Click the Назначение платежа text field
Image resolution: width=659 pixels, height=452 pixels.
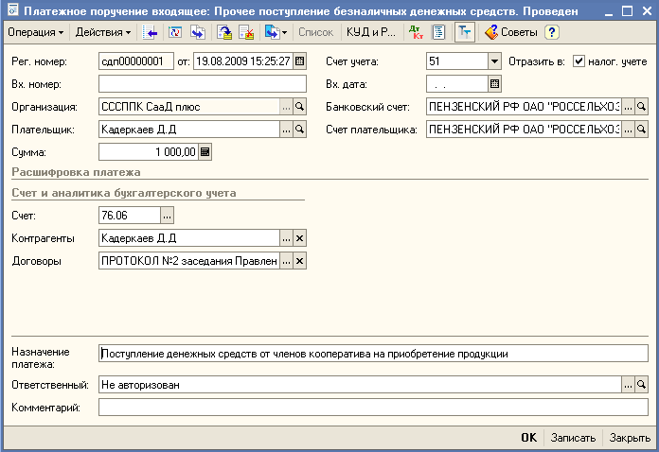pos(372,354)
